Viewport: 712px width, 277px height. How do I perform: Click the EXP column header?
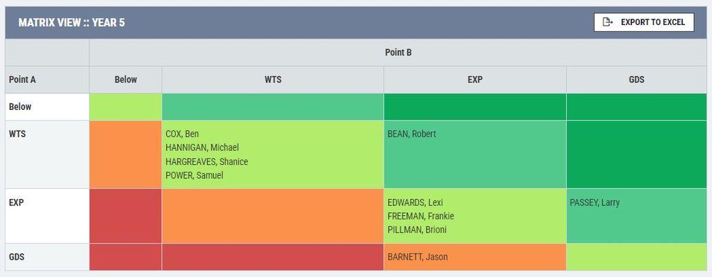tap(475, 79)
